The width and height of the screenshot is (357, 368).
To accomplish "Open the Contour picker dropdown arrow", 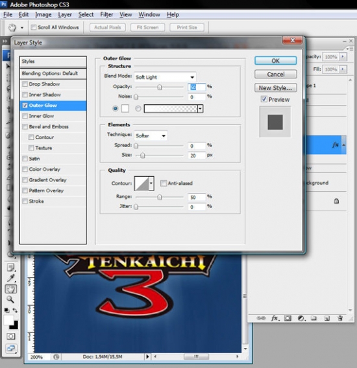I will pyautogui.click(x=151, y=183).
